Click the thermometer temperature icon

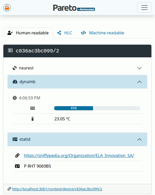(33, 119)
